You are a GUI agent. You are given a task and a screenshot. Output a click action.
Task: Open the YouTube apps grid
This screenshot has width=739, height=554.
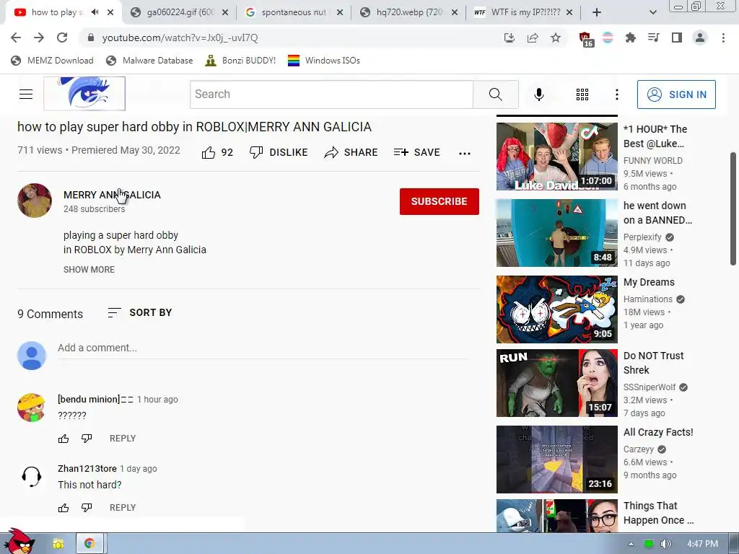coord(582,94)
